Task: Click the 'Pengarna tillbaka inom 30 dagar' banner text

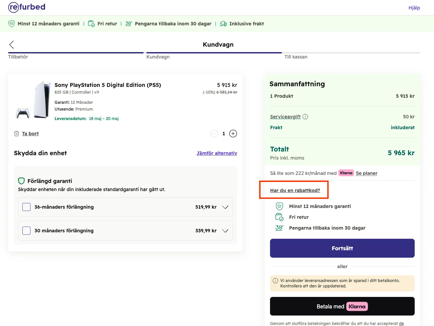Action: tap(173, 24)
